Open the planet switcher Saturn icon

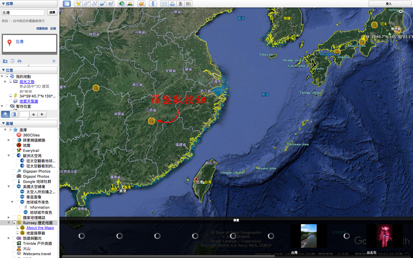point(141,4)
